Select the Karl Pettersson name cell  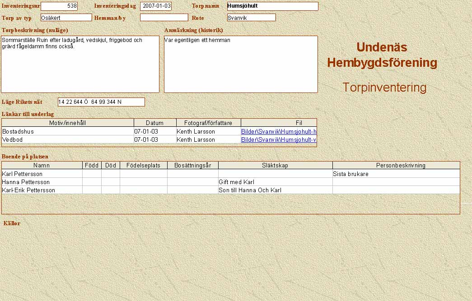(42, 174)
